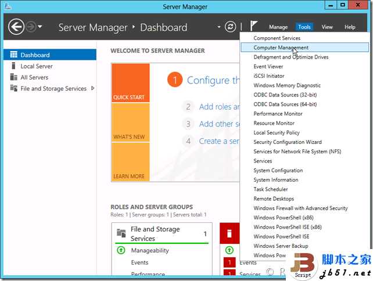
Task: Click the Add roles link
Action: click(x=219, y=107)
